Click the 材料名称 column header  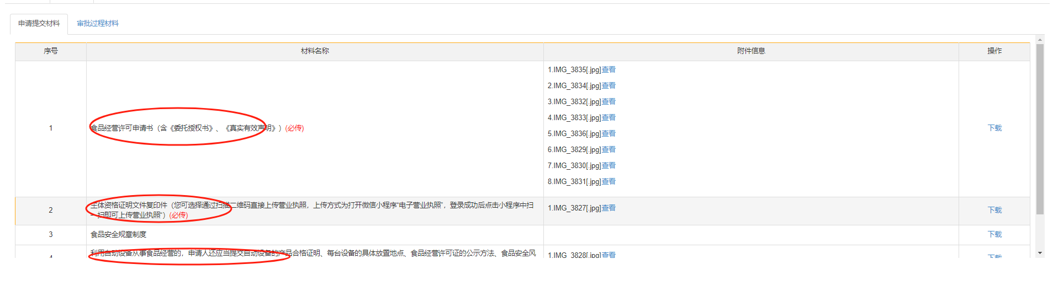(315, 51)
